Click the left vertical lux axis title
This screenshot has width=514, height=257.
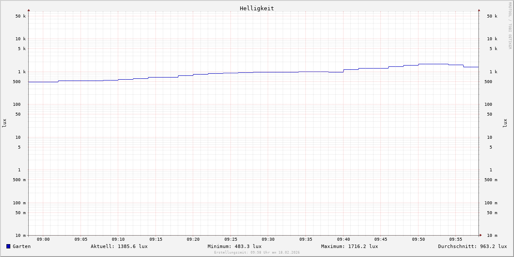click(4, 123)
